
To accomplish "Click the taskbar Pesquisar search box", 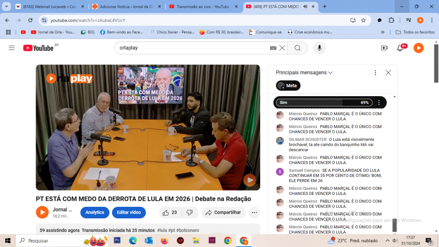I will tap(62, 241).
